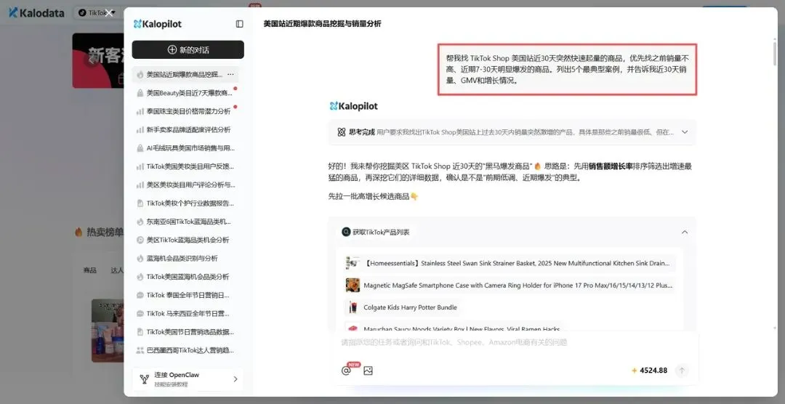Click the bar chart icon beside TikTok美国美妆类目
Image resolution: width=785 pixels, height=404 pixels.
(140, 166)
